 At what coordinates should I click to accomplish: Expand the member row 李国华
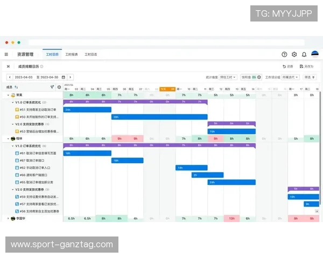[x=8, y=219]
